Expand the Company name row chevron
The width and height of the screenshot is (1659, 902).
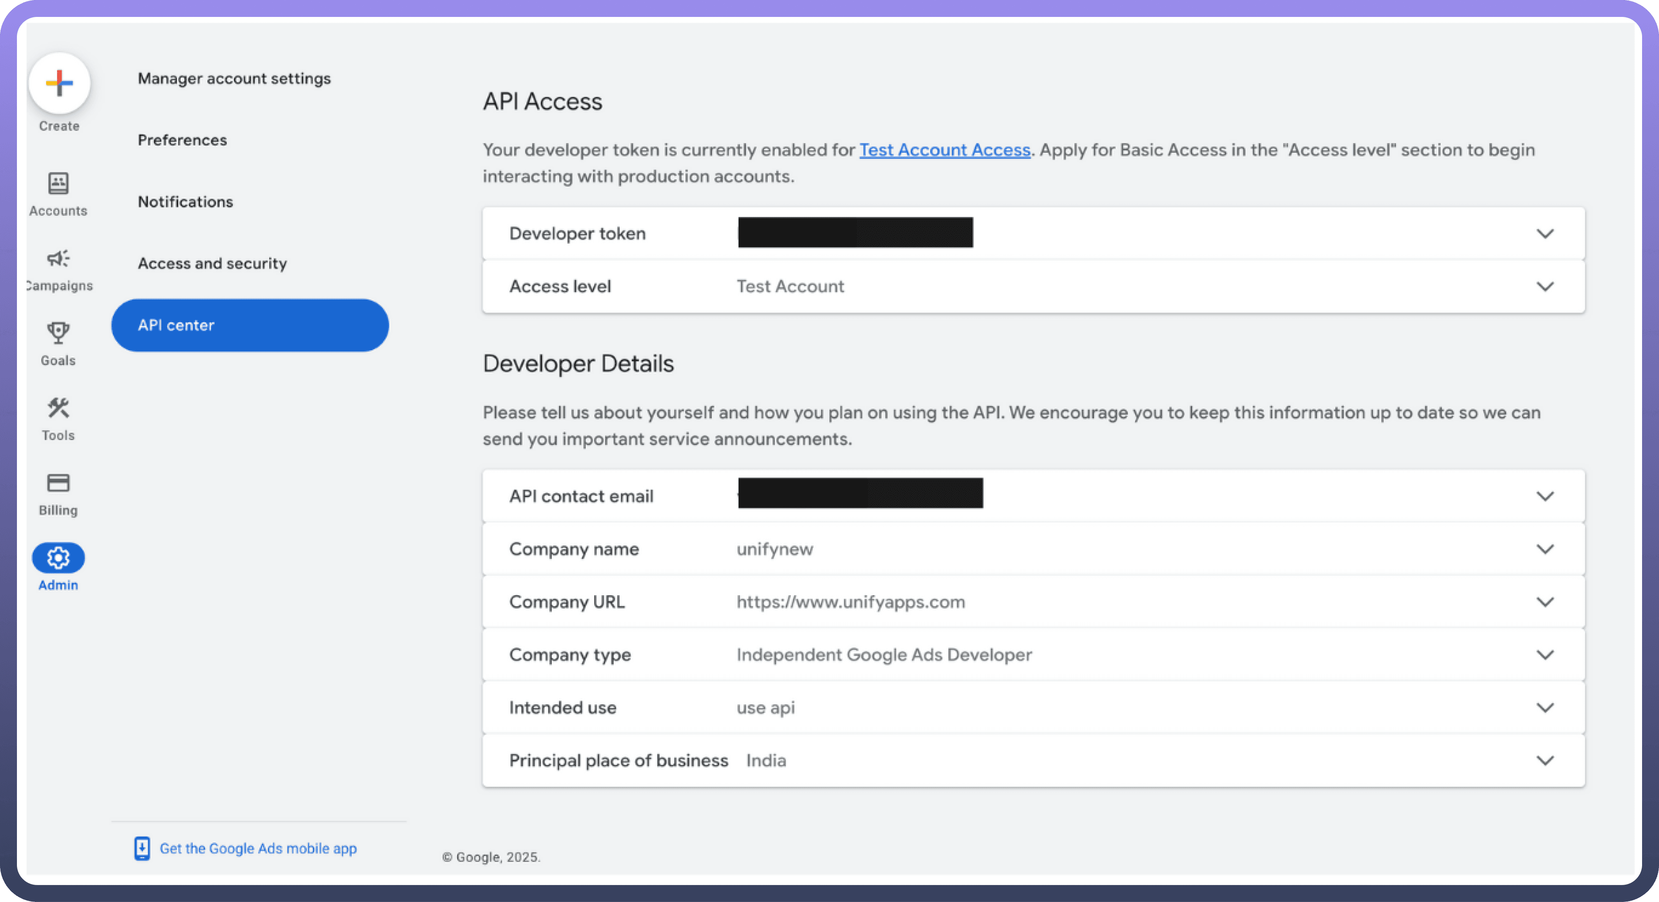1545,549
